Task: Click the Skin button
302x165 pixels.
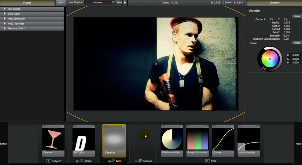Action: point(60,3)
